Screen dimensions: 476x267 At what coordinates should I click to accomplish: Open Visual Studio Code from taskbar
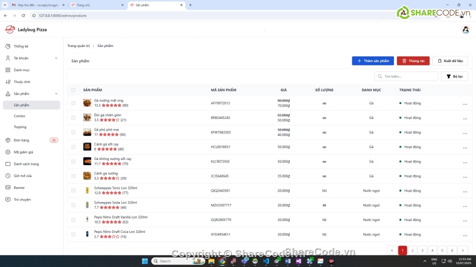[266, 261]
